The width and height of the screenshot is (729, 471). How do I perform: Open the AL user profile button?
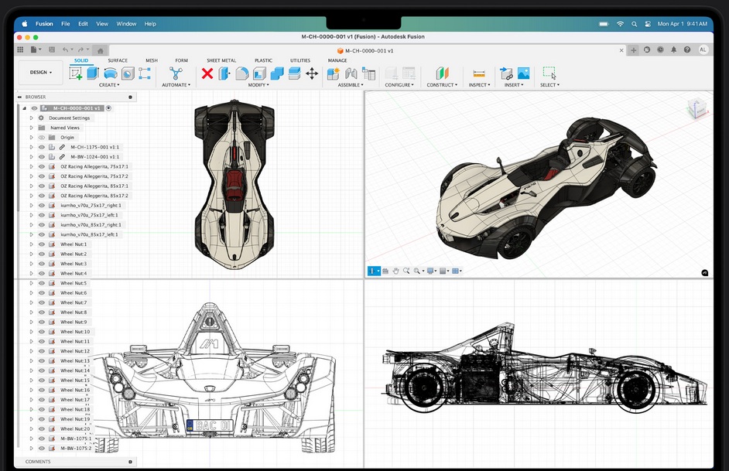pyautogui.click(x=703, y=49)
